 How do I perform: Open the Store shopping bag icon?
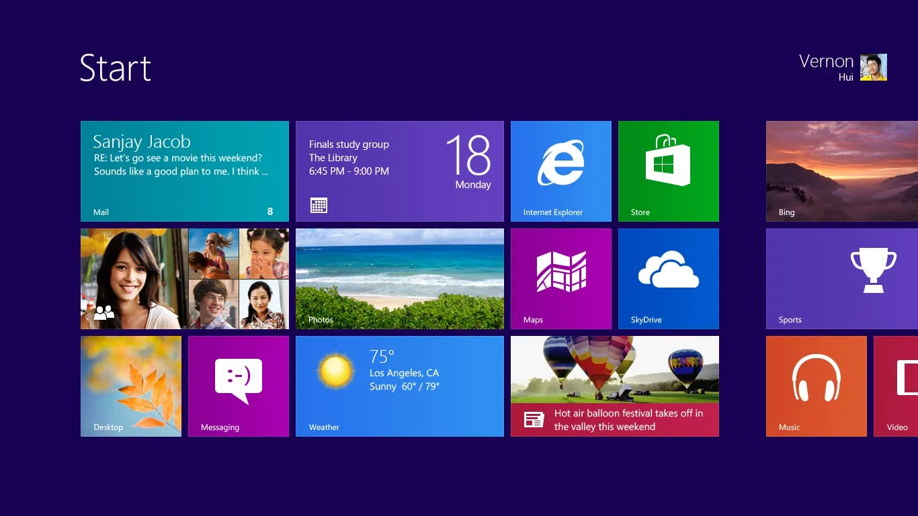pos(668,160)
